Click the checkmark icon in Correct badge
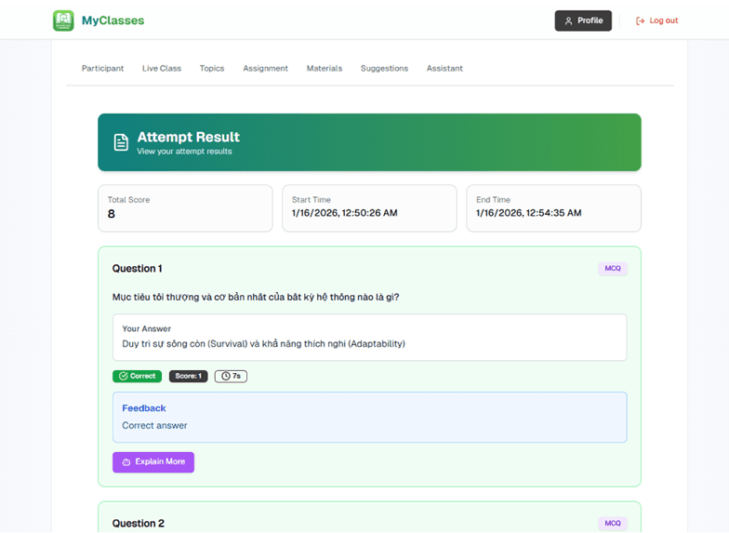Image resolution: width=729 pixels, height=533 pixels. point(123,376)
